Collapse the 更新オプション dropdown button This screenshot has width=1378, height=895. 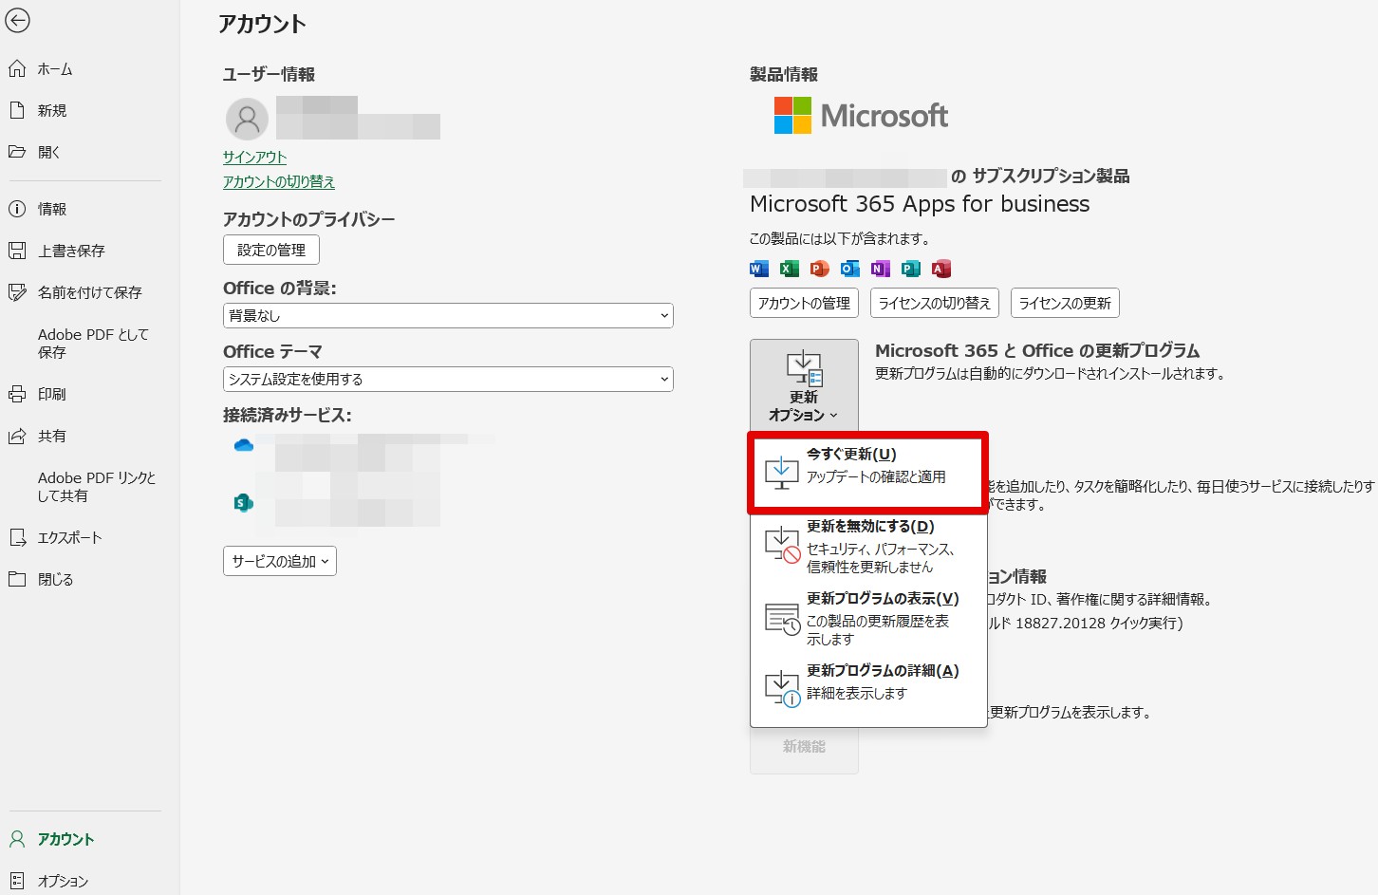tap(804, 385)
